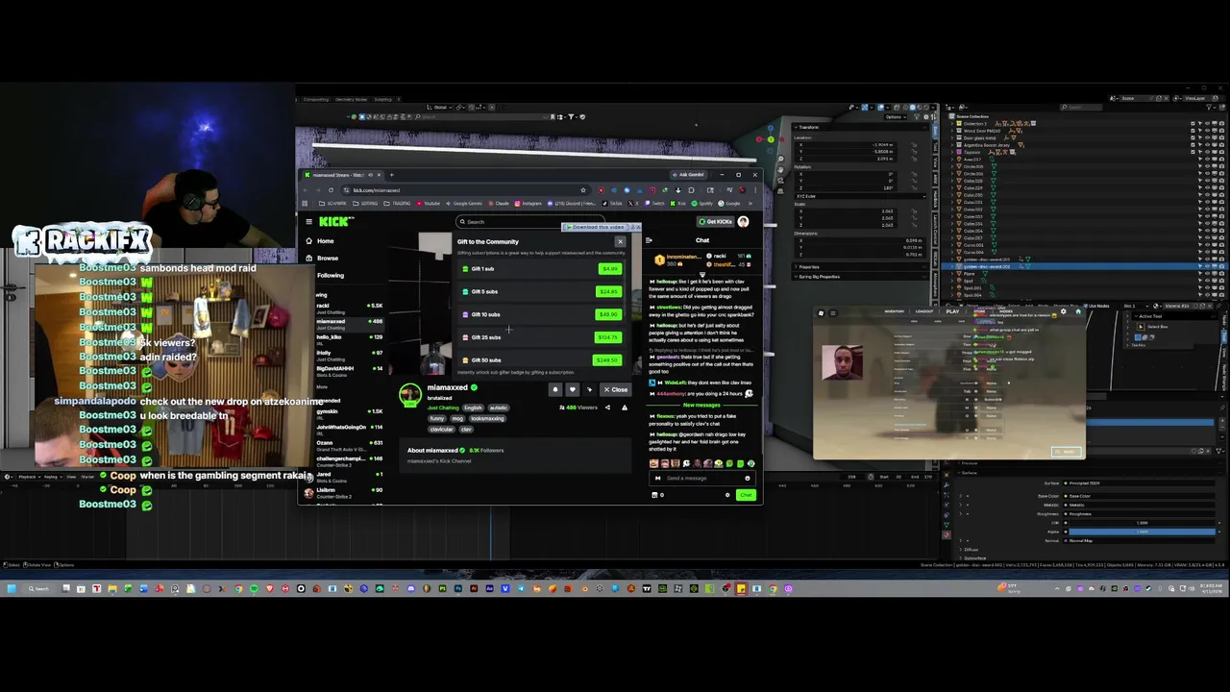The image size is (1230, 692).
Task: Open the Kick profile avatar menu
Action: 743,222
